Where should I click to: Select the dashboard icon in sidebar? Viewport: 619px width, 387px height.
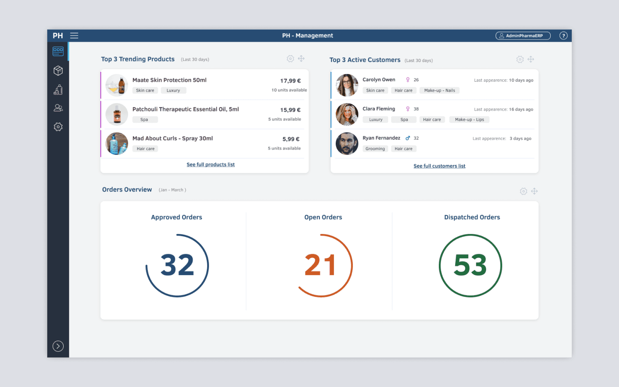(x=58, y=51)
